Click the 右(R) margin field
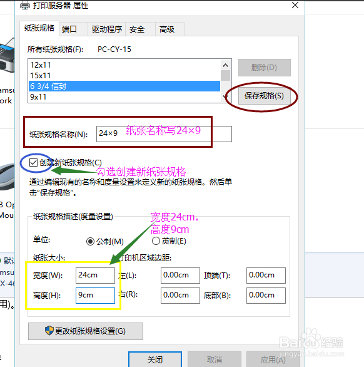The width and height of the screenshot is (364, 367). [x=180, y=296]
